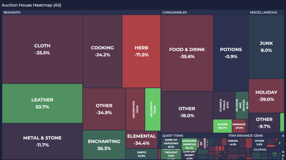Click the Inscription -43.5% tile
The height and width of the screenshot is (160, 286).
click(x=135, y=110)
